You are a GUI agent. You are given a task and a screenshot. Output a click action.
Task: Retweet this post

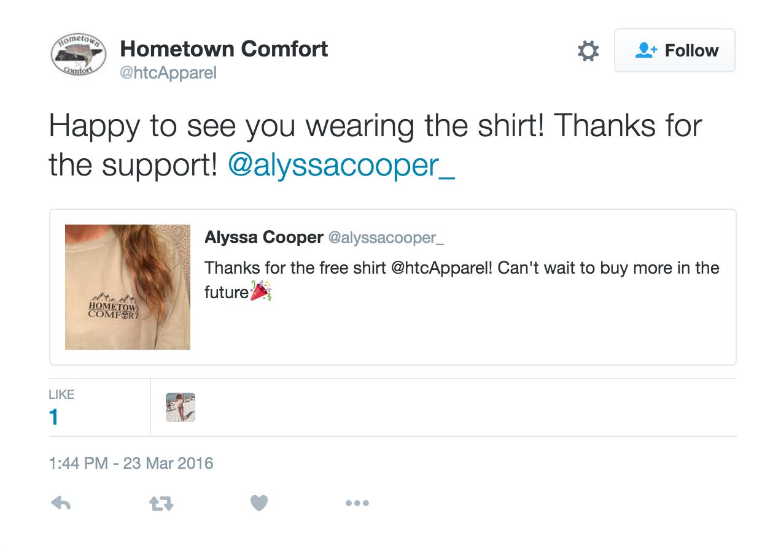160,503
